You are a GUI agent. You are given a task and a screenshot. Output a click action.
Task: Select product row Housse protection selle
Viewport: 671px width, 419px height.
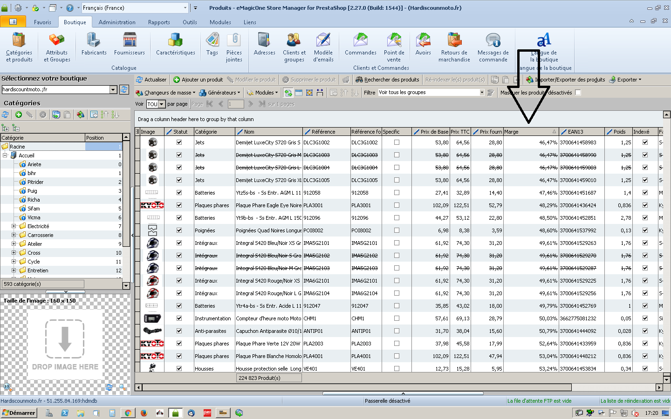point(398,369)
